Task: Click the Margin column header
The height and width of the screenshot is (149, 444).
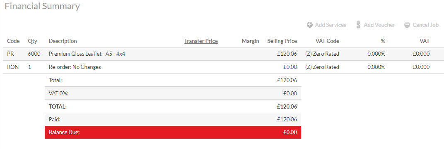Action: 250,41
